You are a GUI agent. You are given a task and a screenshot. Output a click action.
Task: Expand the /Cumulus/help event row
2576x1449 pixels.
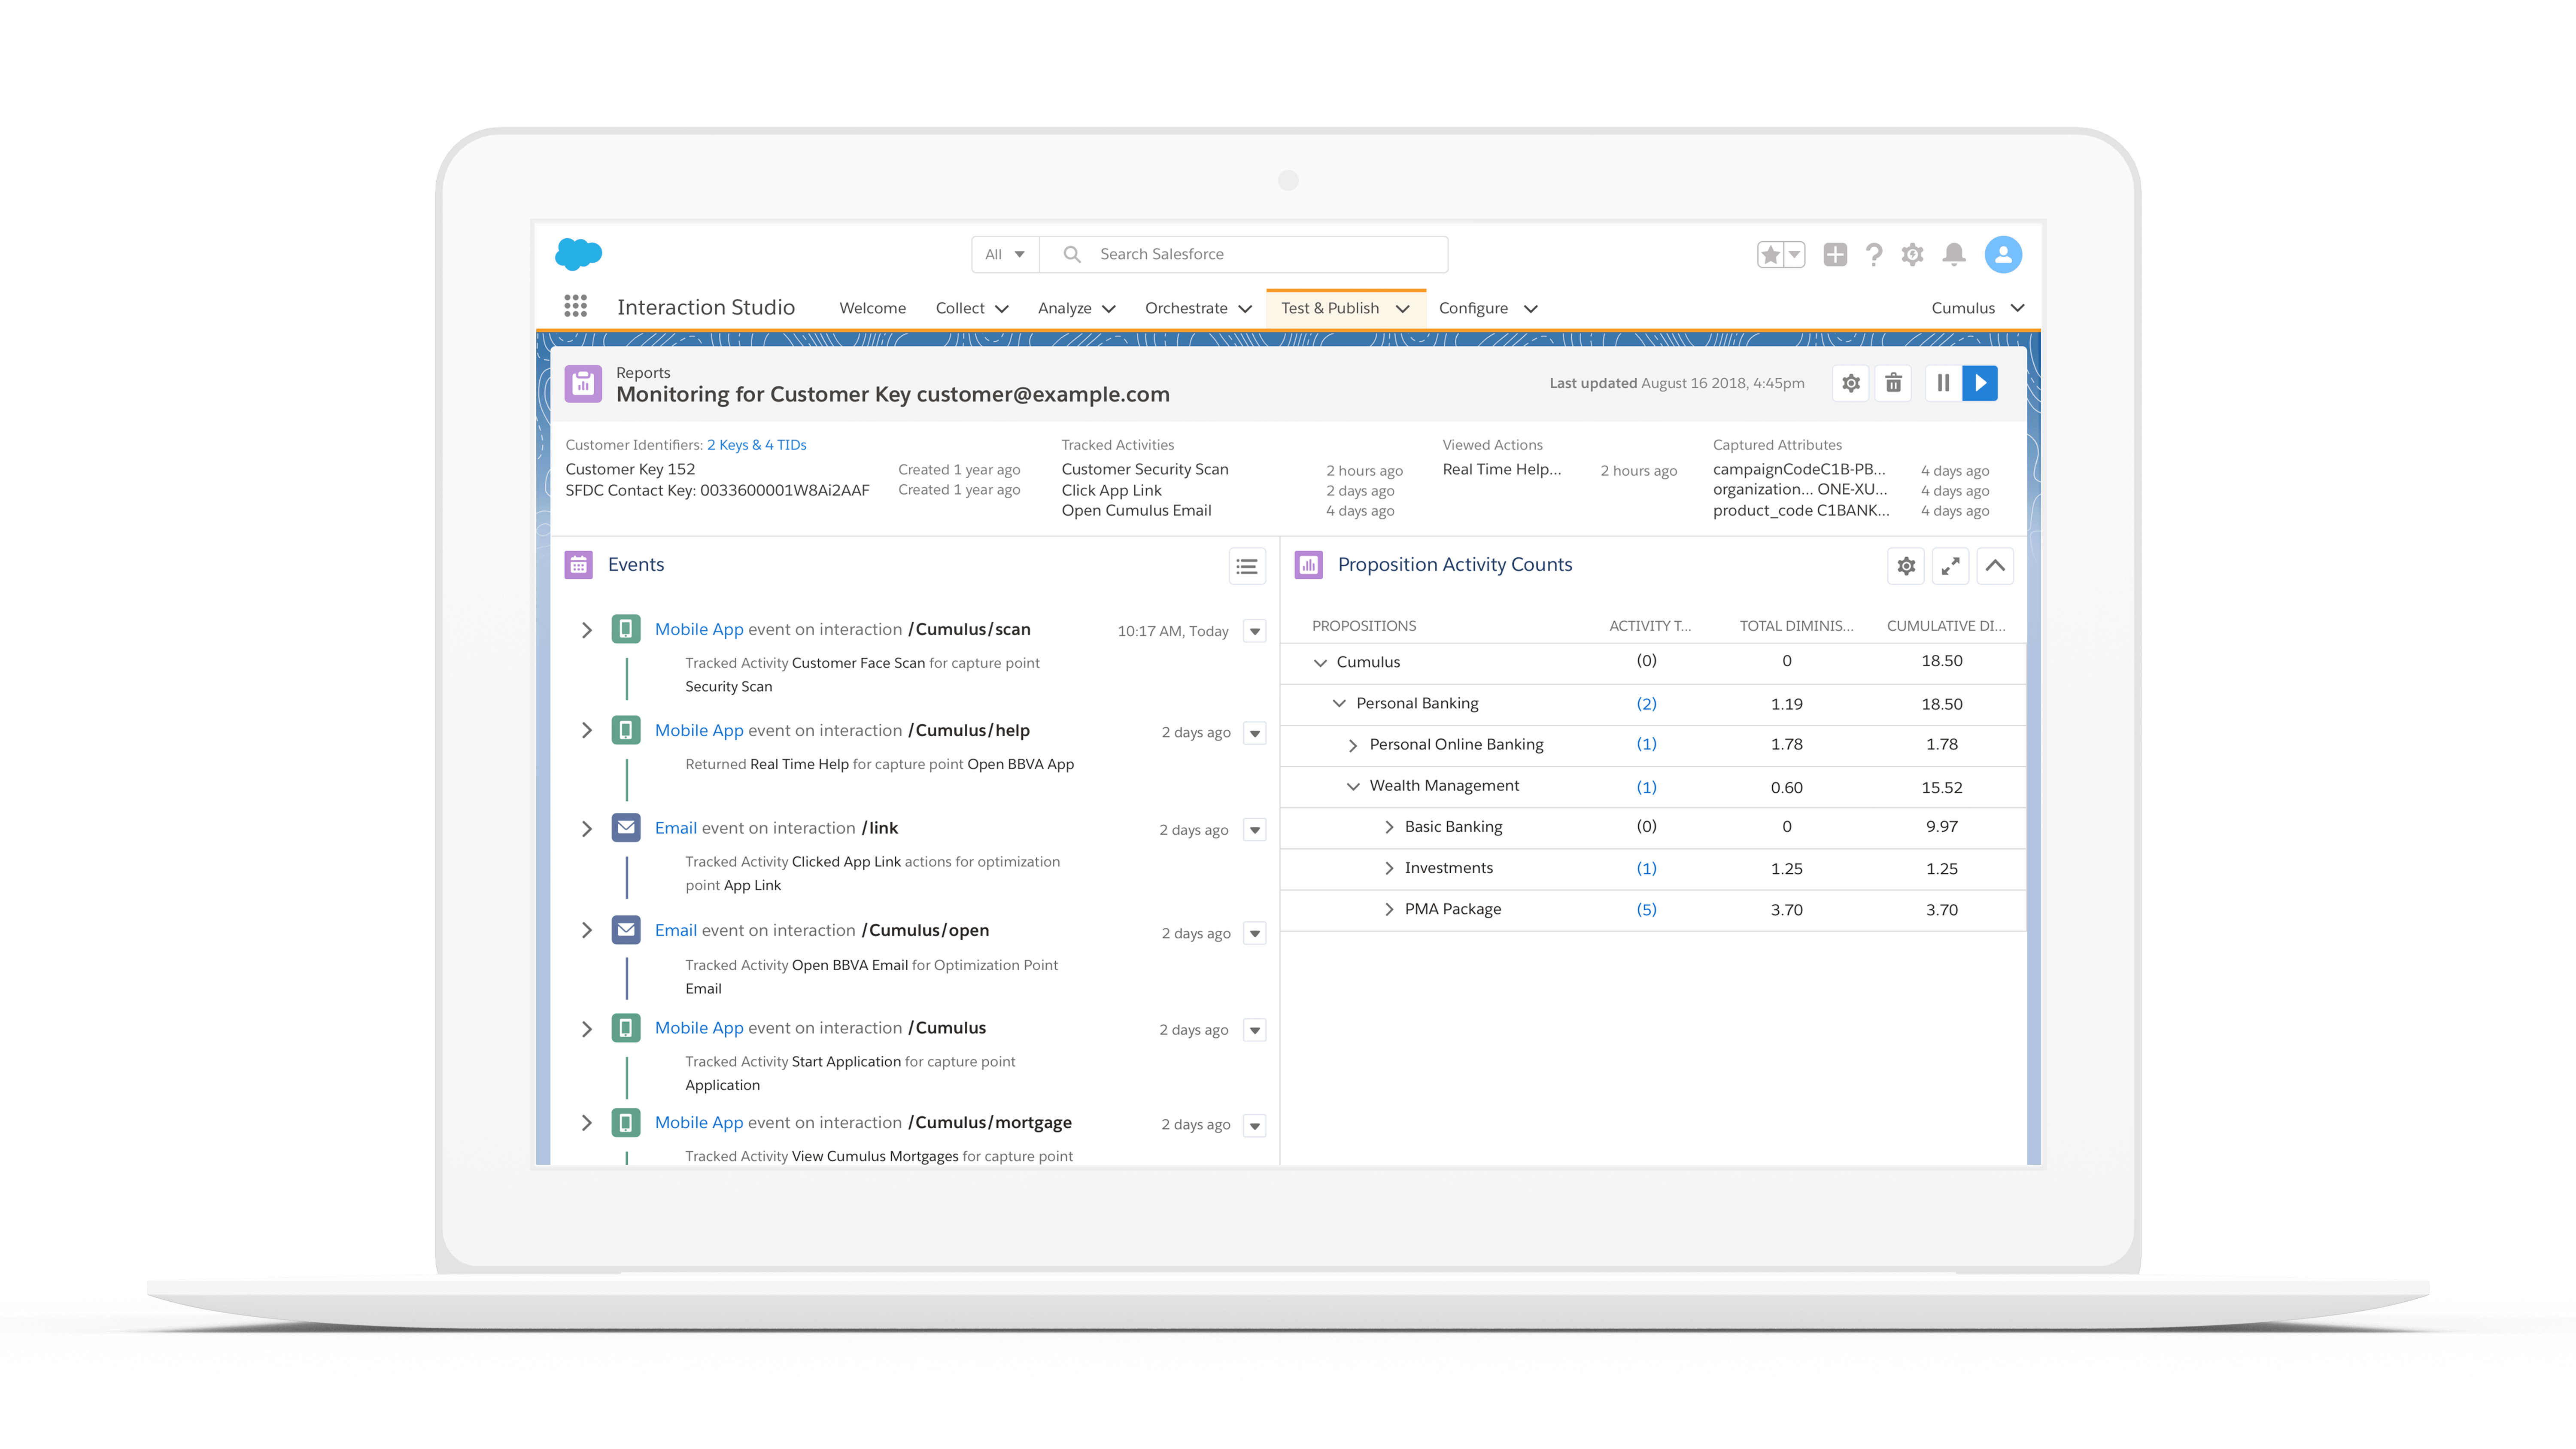pyautogui.click(x=587, y=731)
